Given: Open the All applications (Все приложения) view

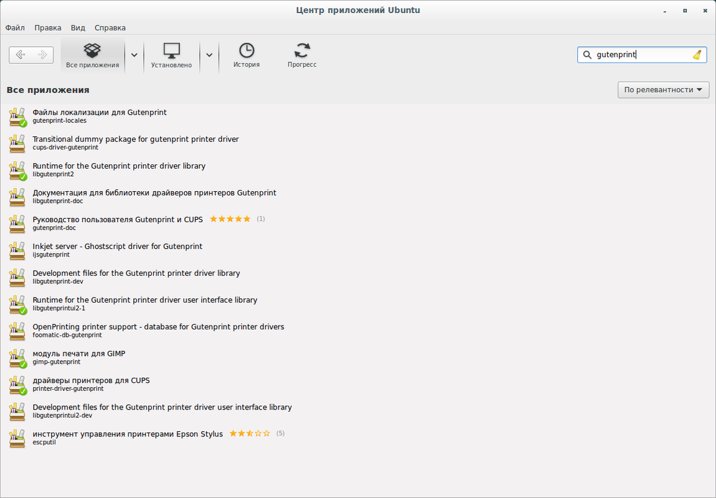Looking at the screenshot, I should tap(92, 55).
